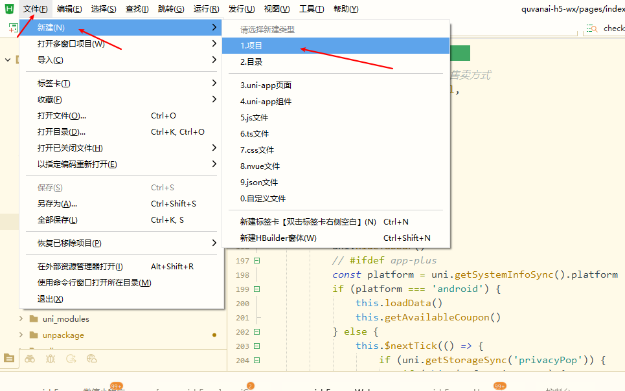Open the 发行(U) menu
The width and height of the screenshot is (625, 391).
point(242,9)
